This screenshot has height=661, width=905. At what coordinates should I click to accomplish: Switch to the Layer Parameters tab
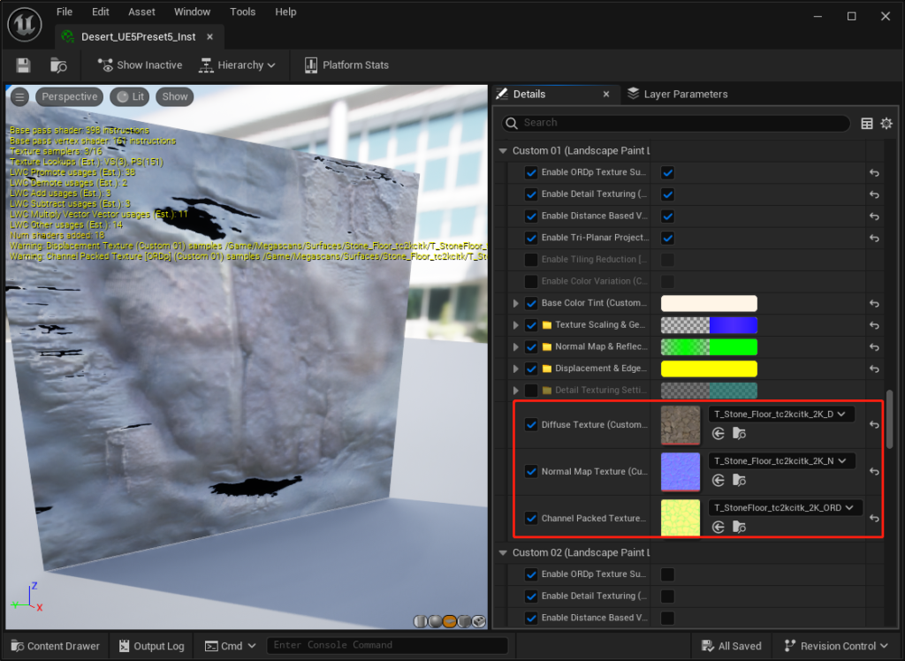click(x=677, y=95)
